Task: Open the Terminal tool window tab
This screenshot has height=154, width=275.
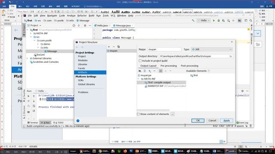Action: [33, 123]
